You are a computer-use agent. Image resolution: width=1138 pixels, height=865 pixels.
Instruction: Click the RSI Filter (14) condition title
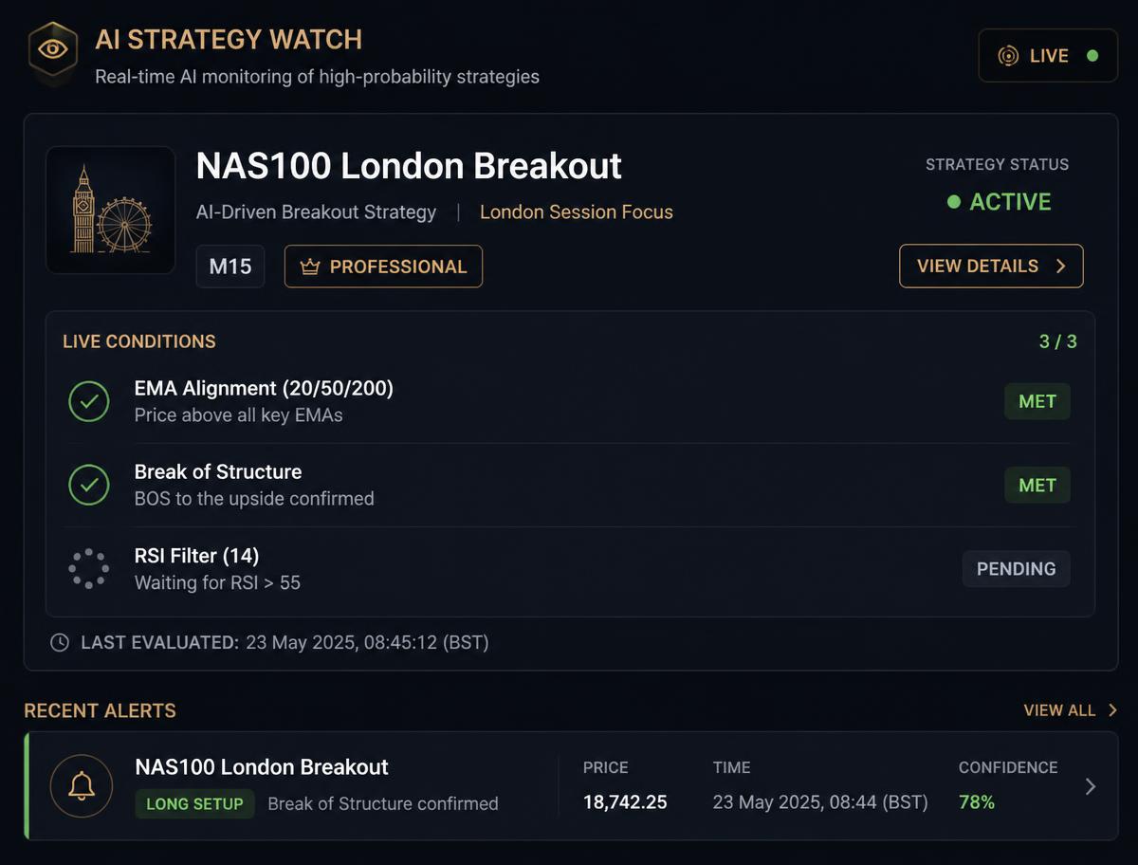coord(196,556)
